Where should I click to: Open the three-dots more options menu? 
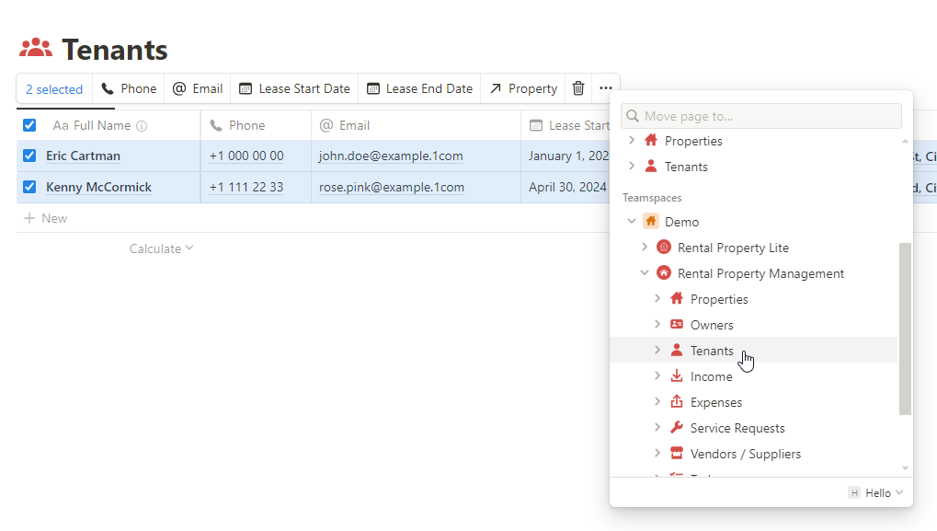point(605,88)
